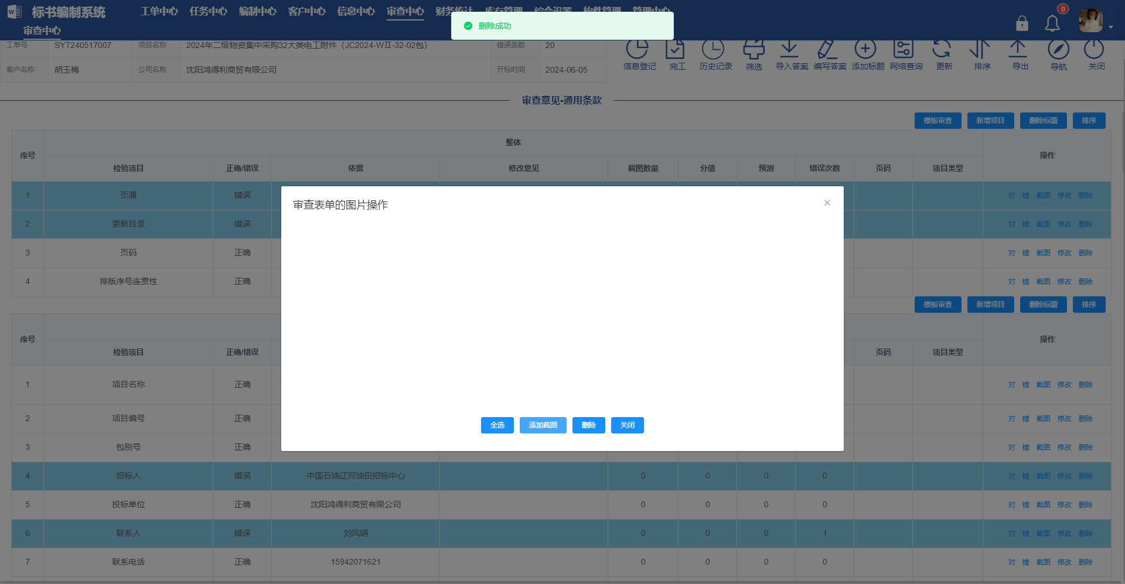Click the 2024-06-05 bid opening date
The height and width of the screenshot is (584, 1125).
[x=567, y=70]
